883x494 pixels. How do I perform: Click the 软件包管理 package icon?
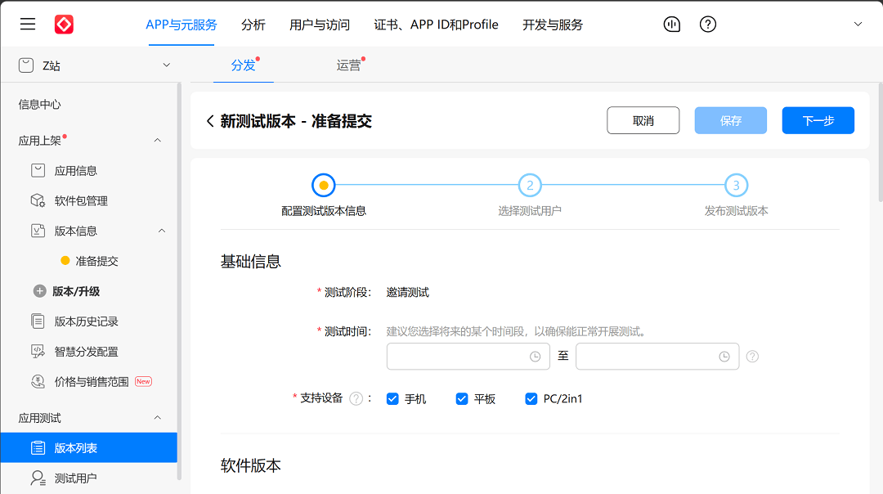pyautogui.click(x=38, y=200)
